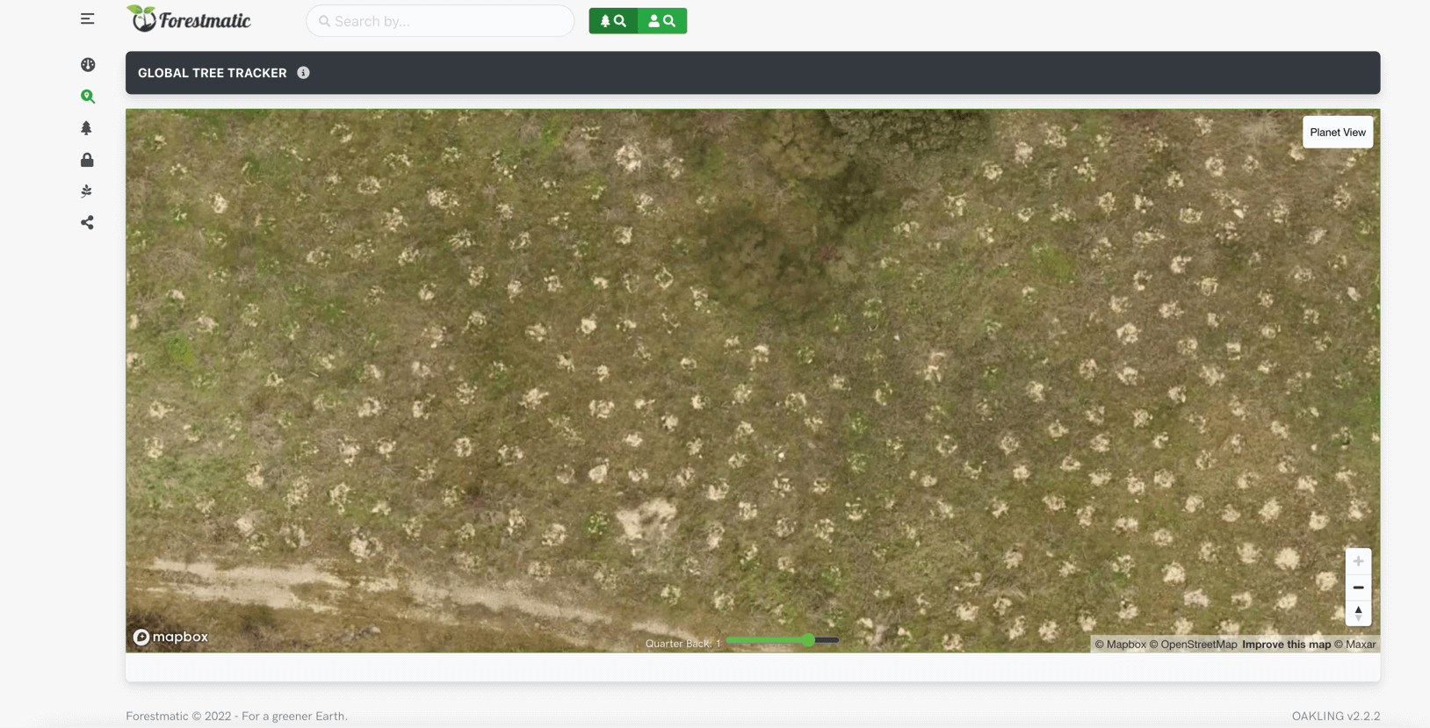This screenshot has height=728, width=1430.
Task: Focus the Search by input field
Action: (440, 21)
